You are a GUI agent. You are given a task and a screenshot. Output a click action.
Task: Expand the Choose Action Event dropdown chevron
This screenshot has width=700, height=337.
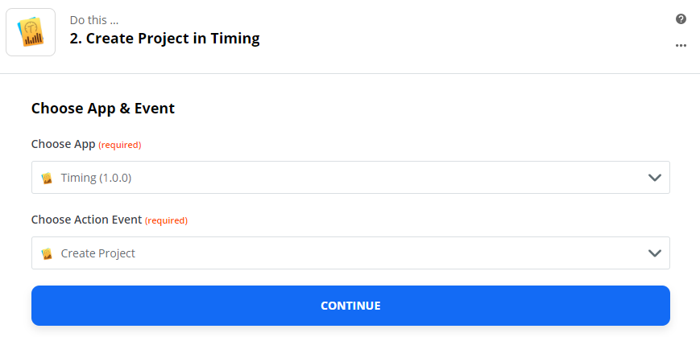point(654,253)
